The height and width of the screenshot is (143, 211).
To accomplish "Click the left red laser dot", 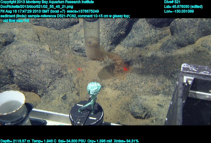I will point(79,69).
